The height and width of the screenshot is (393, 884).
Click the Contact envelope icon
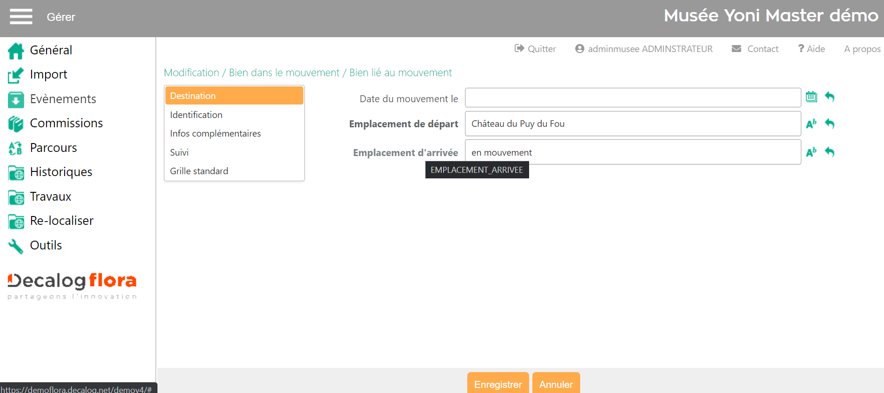[x=736, y=48]
